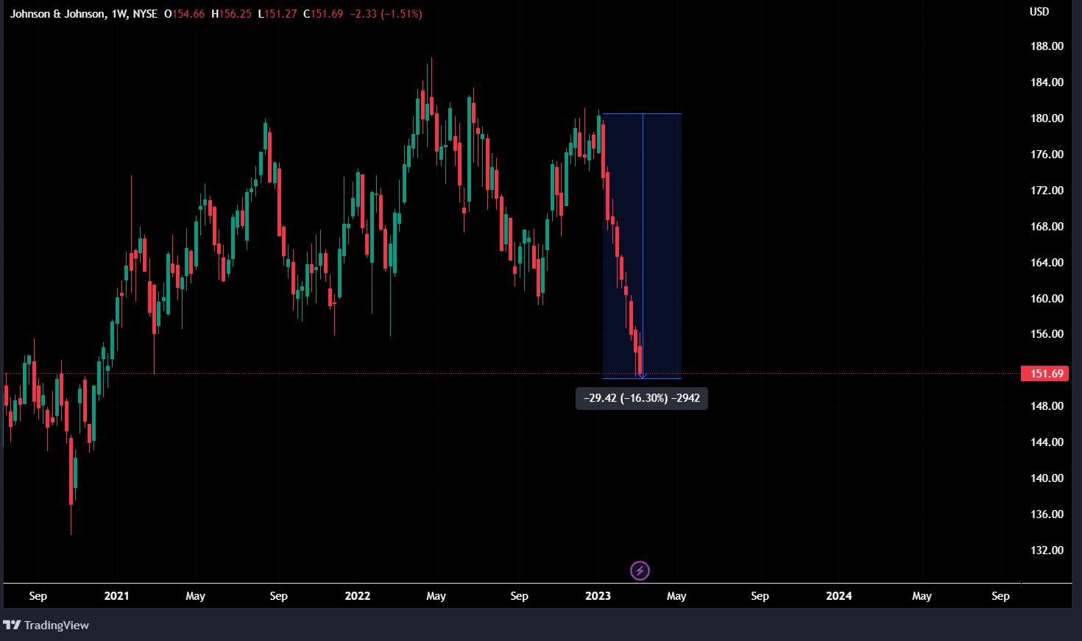Click the 184.00 price axis label

[1047, 82]
